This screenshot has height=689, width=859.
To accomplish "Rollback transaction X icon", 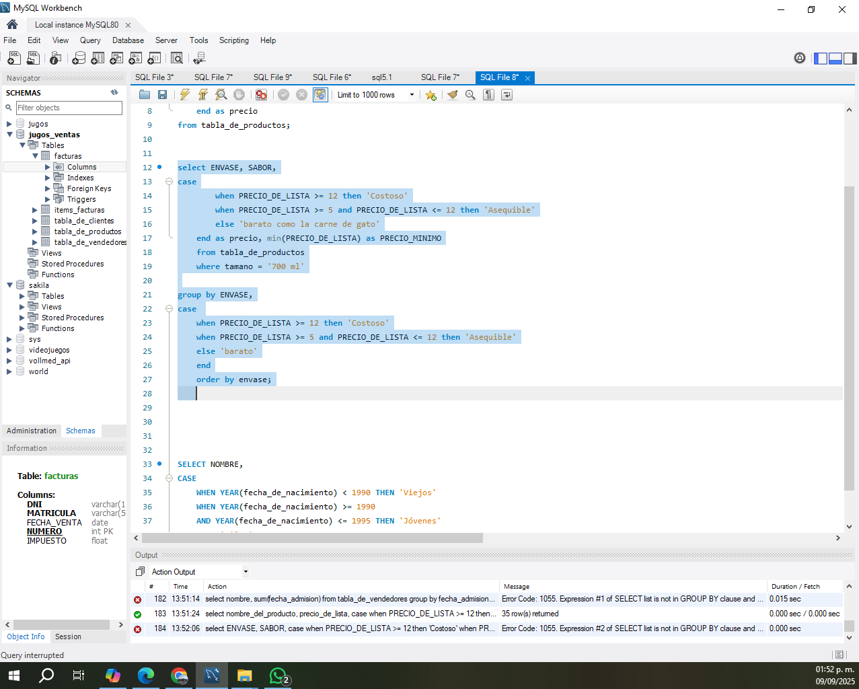I will coord(302,95).
